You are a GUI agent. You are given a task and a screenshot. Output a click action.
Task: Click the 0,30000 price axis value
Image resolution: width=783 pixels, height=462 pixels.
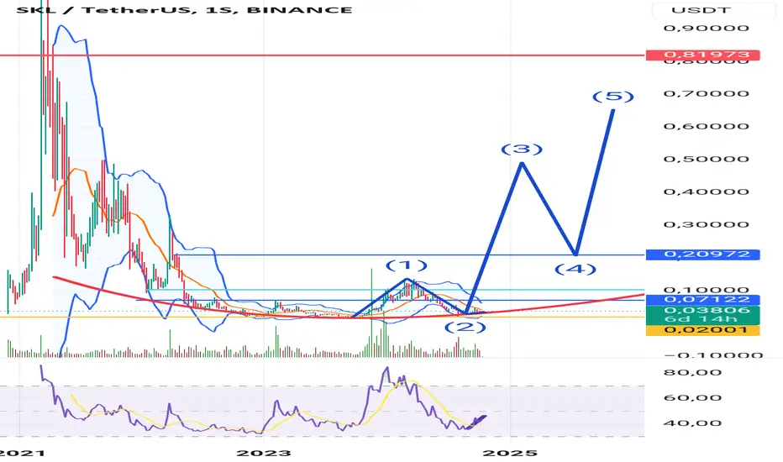click(706, 224)
